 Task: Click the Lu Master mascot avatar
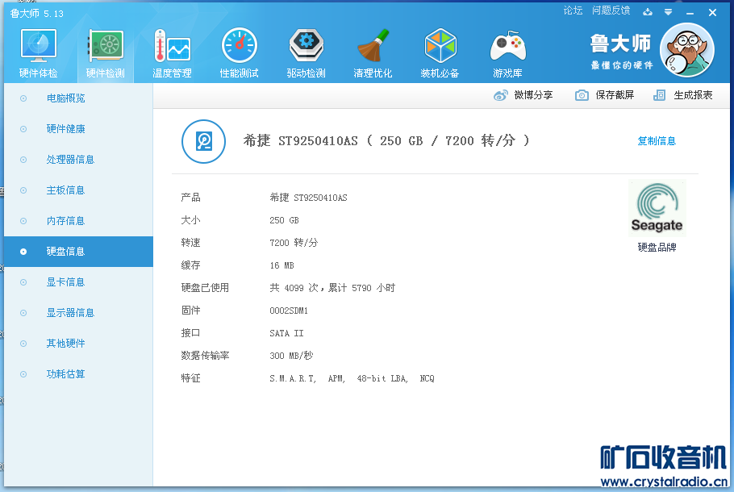[686, 49]
